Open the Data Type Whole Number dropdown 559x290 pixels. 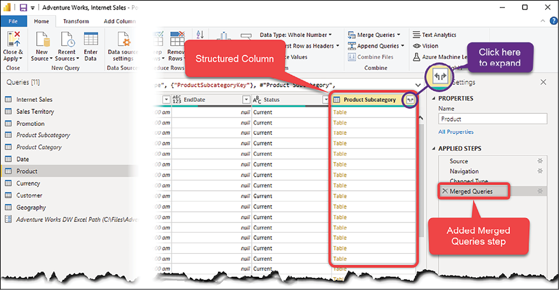[x=296, y=35]
